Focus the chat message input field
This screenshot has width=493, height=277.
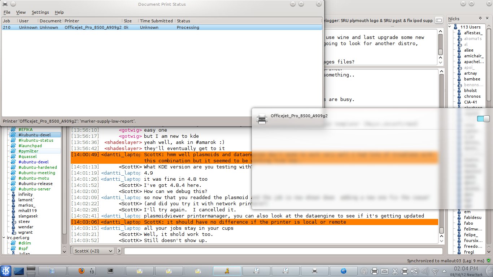[x=283, y=251]
